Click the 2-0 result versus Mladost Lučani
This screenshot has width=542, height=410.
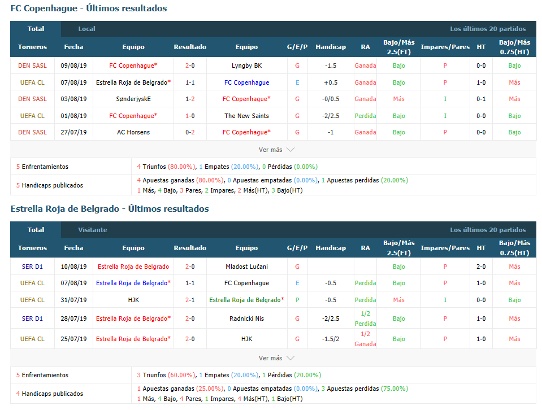pos(190,267)
